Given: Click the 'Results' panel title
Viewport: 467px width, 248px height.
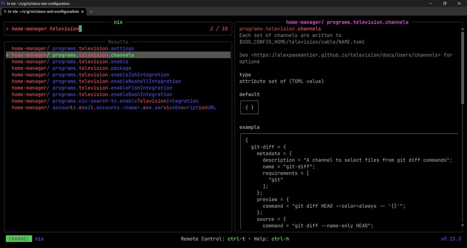Looking at the screenshot, I should [x=118, y=42].
